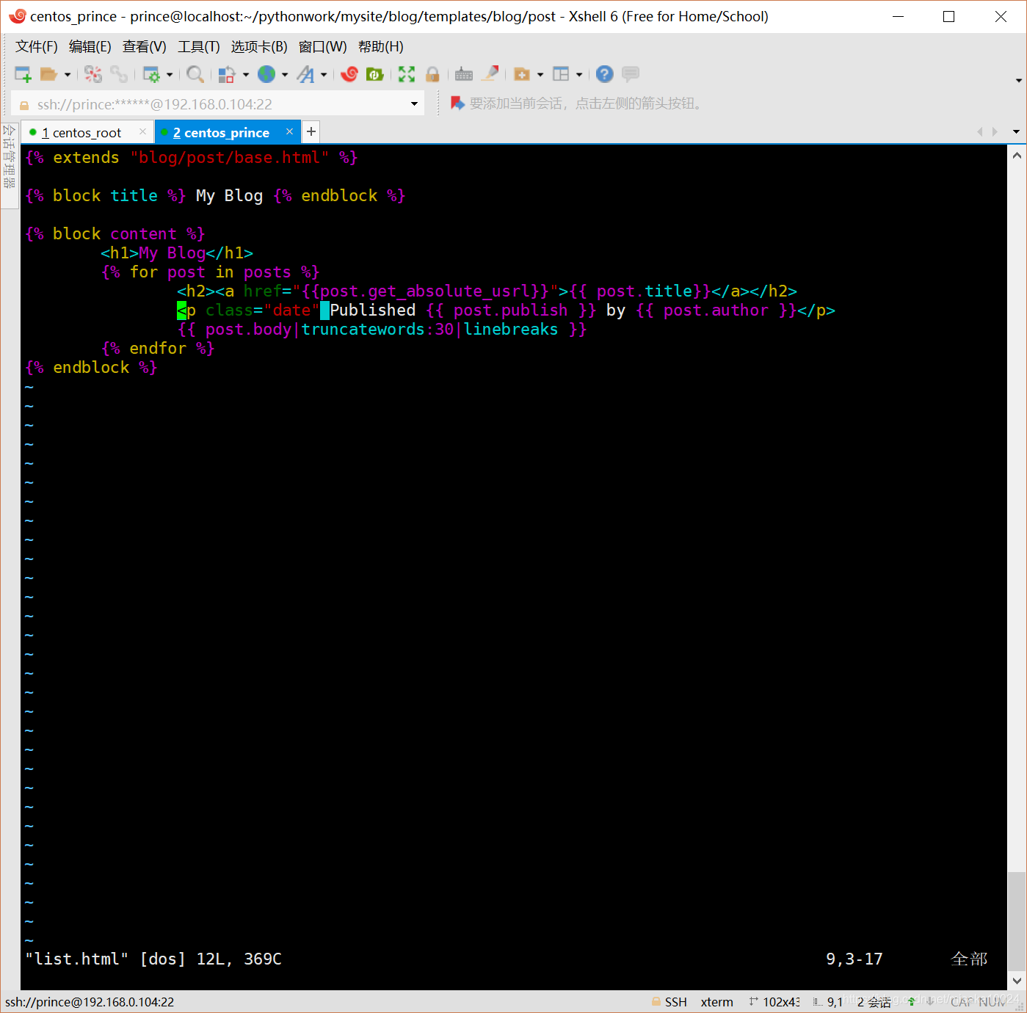
Task: Click the Lock screen padlock icon
Action: 432,74
